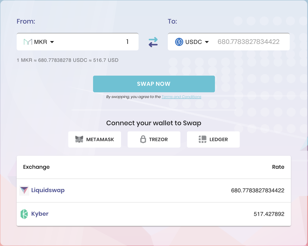Open the Liquidswap exchange link
Viewport: 308px width, 246px height.
[x=48, y=190]
